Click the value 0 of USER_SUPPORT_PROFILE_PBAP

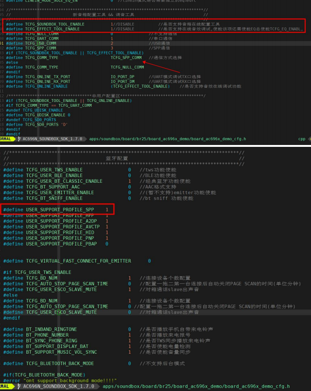[x=107, y=244]
